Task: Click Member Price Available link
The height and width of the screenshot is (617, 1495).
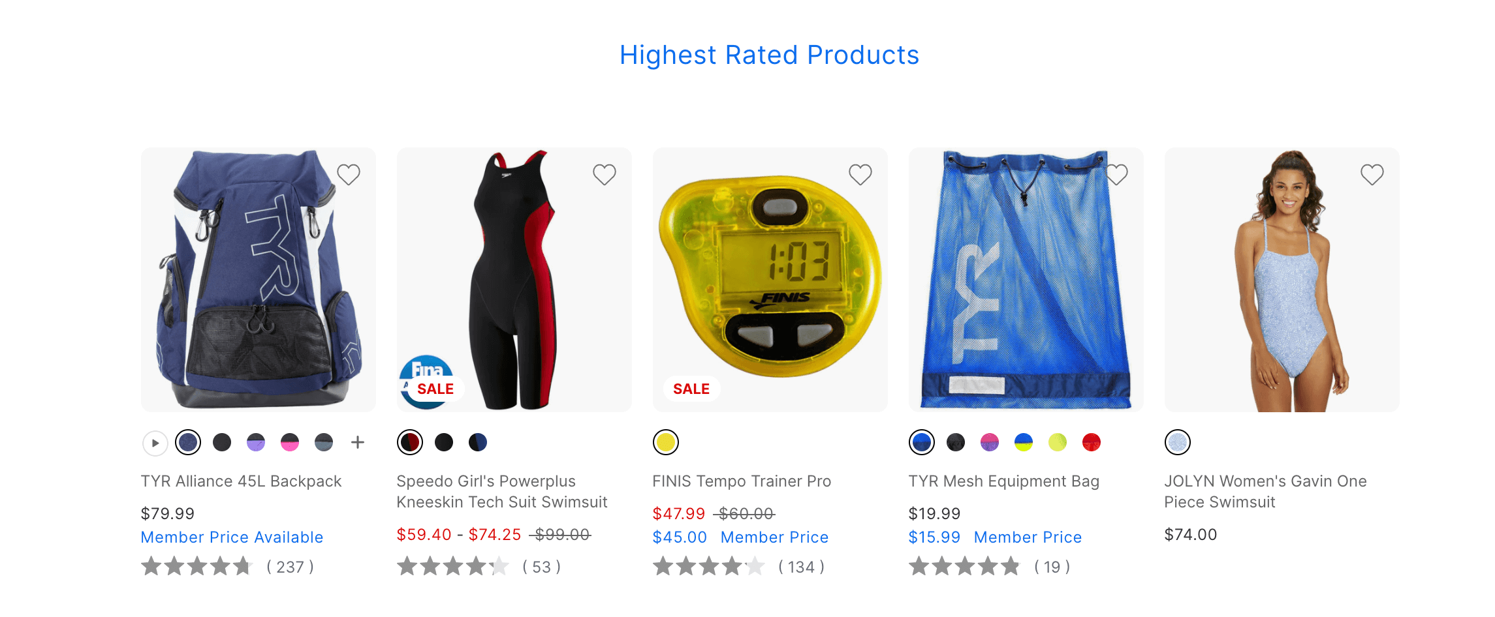Action: pos(232,537)
